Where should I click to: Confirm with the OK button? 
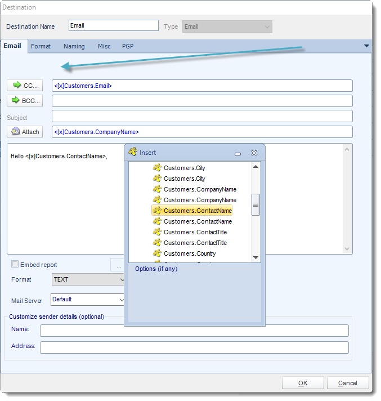pos(303,383)
